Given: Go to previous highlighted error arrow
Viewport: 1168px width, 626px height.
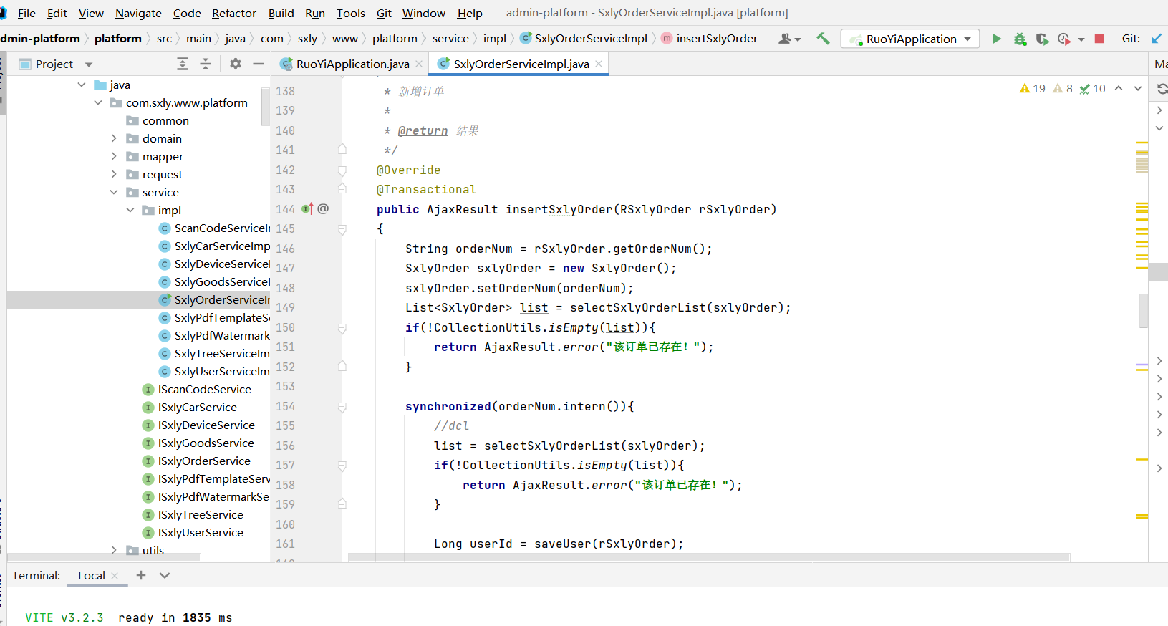Looking at the screenshot, I should [x=1119, y=88].
